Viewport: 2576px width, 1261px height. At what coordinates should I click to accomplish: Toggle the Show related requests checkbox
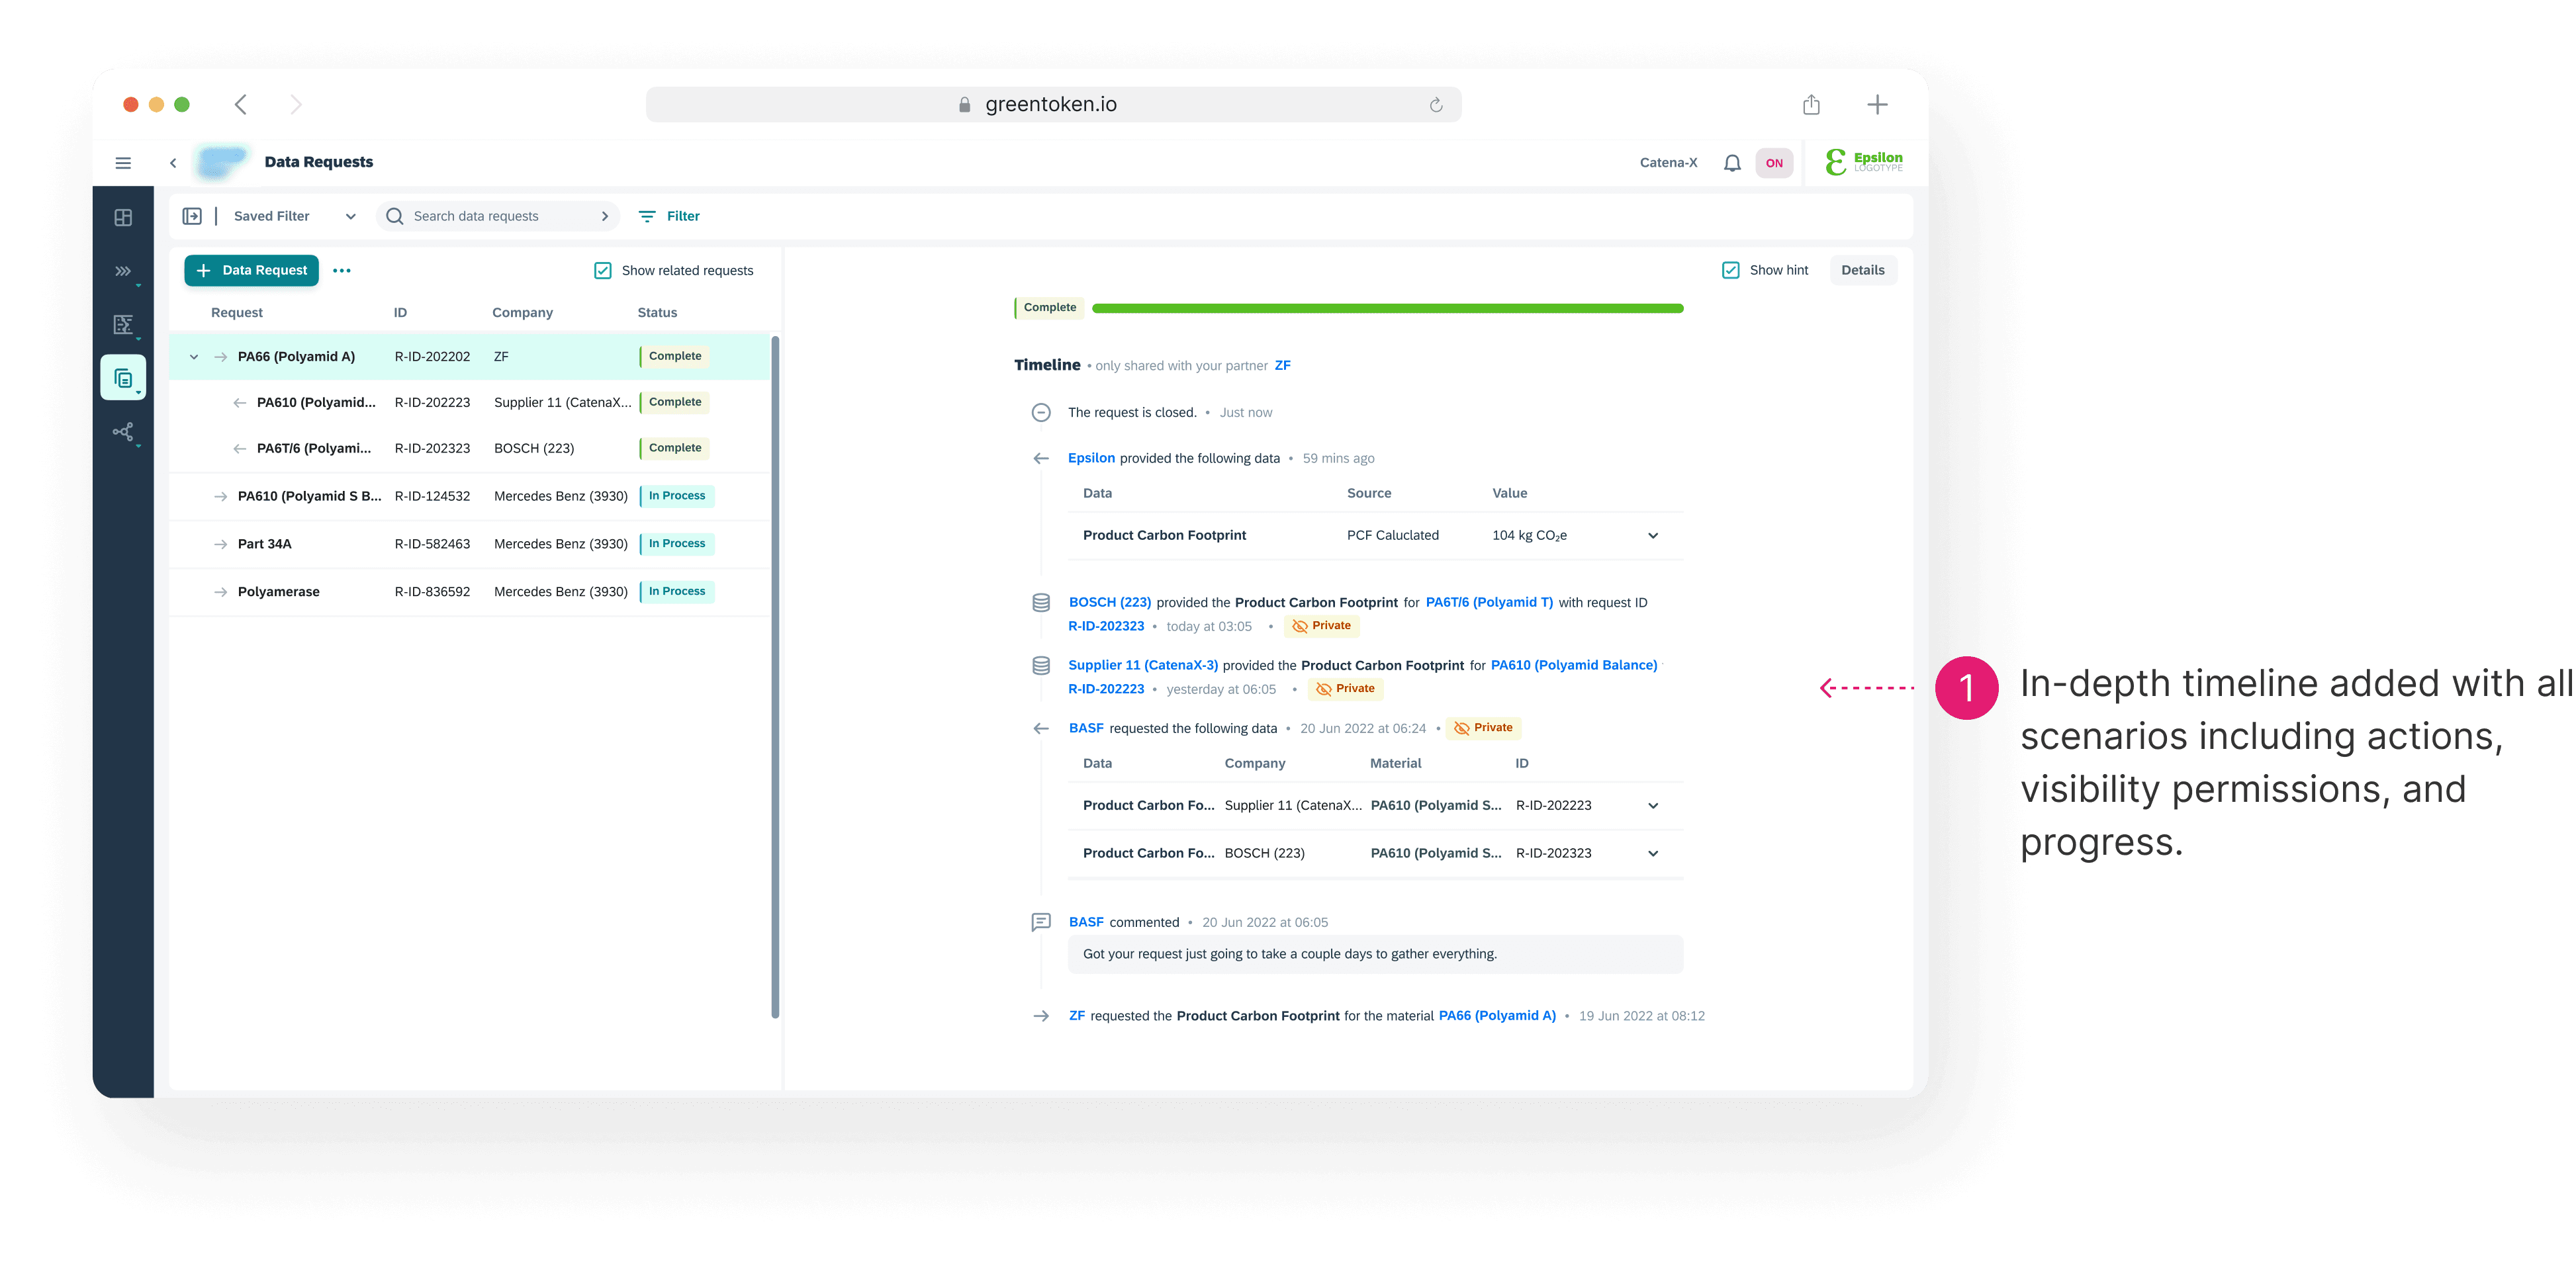click(603, 271)
